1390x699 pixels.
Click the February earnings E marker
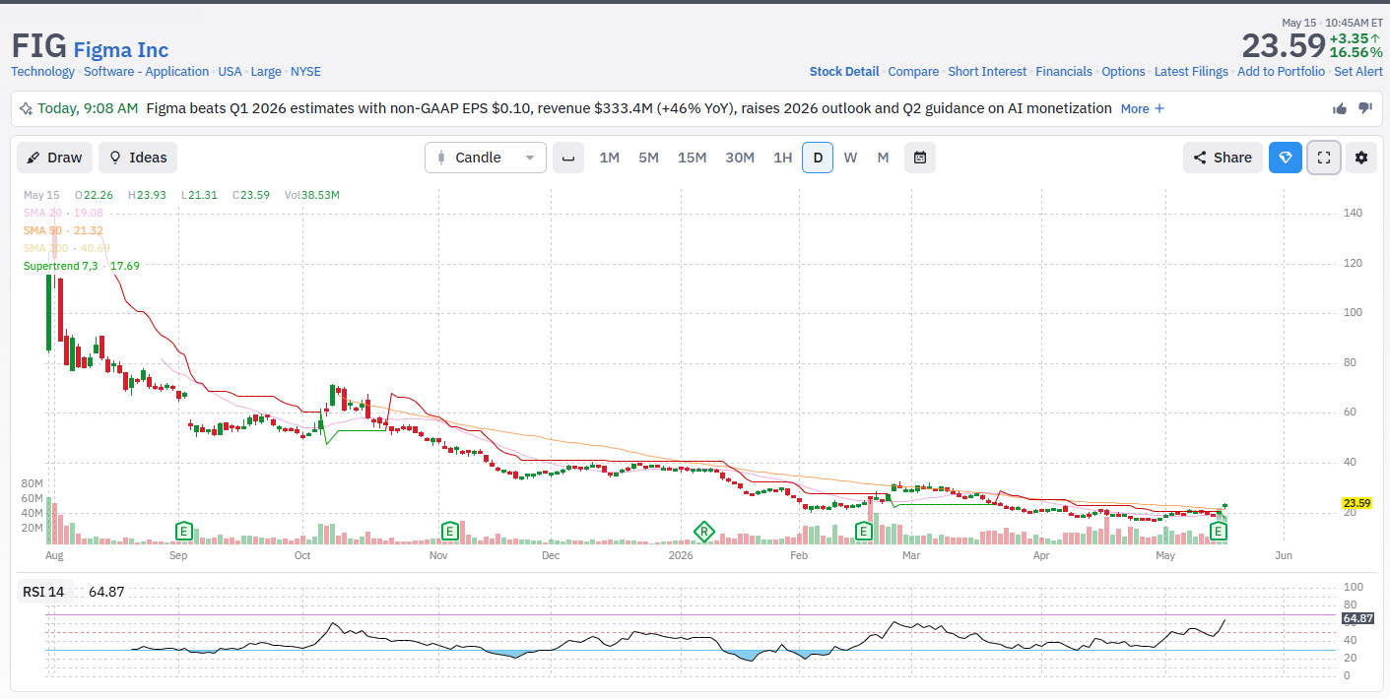click(864, 532)
